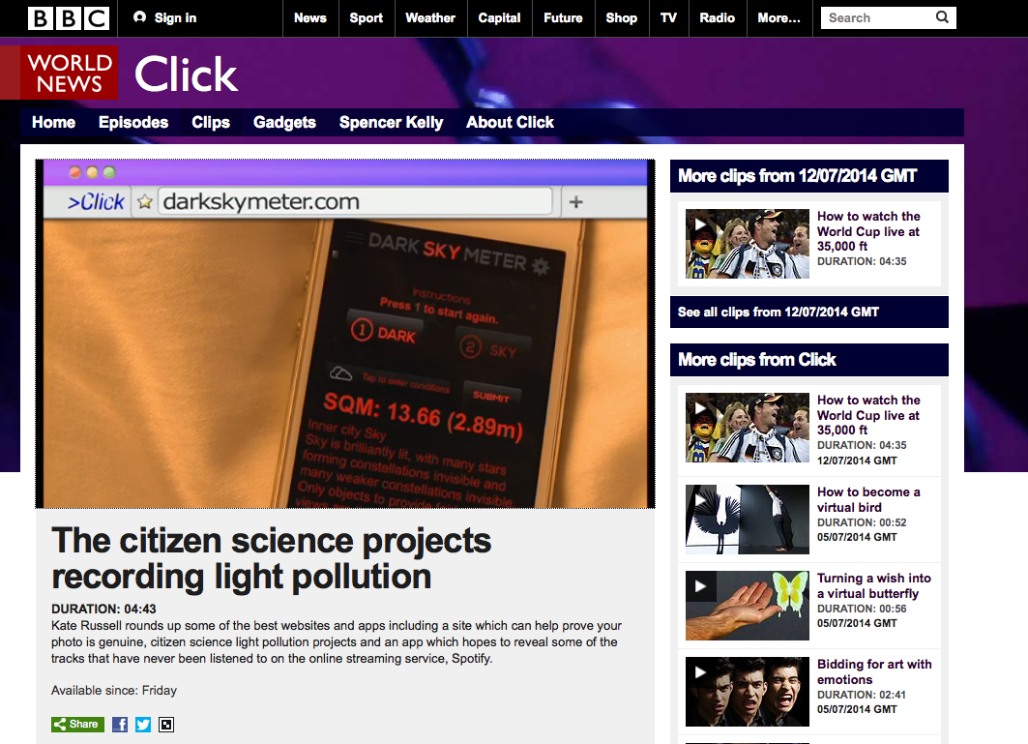
Task: Open the World Cup clip thumbnail under More clips from Click
Action: coord(747,428)
